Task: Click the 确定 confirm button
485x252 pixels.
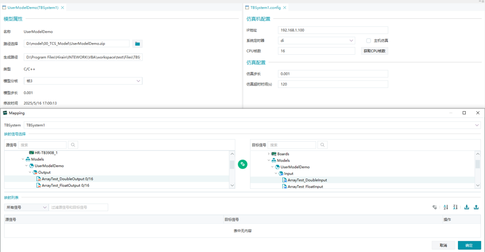Action: [469, 245]
